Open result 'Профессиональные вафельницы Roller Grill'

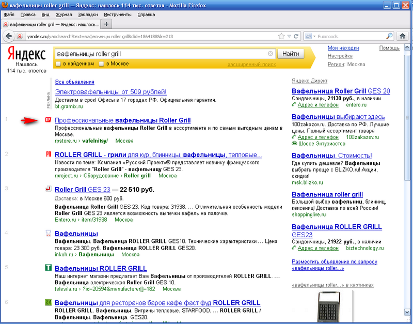point(122,120)
